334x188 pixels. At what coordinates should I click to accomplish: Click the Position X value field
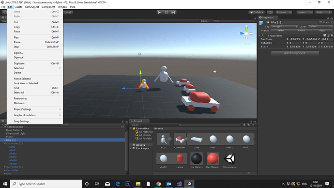tap(295, 39)
